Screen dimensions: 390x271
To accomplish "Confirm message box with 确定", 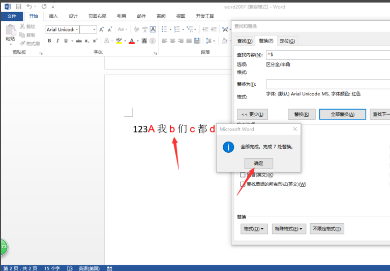I will pyautogui.click(x=259, y=163).
